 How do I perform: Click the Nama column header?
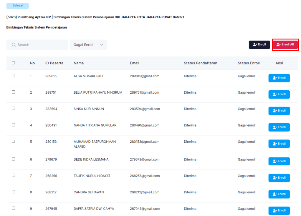tap(79, 63)
